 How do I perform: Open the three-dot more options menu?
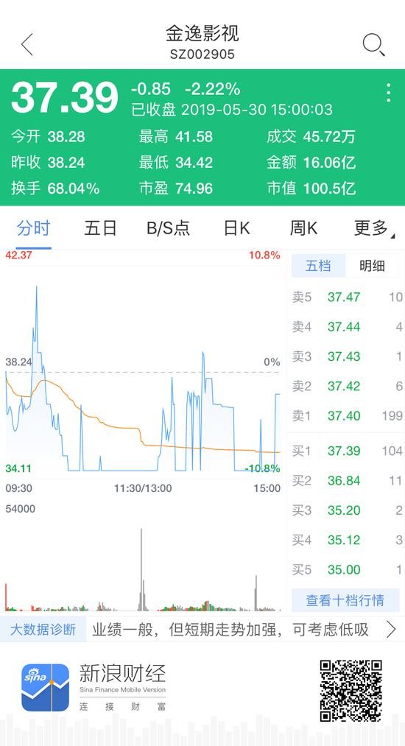tap(389, 93)
